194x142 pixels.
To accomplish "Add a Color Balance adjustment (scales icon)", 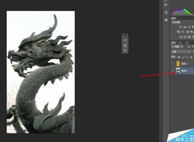I will (183, 32).
